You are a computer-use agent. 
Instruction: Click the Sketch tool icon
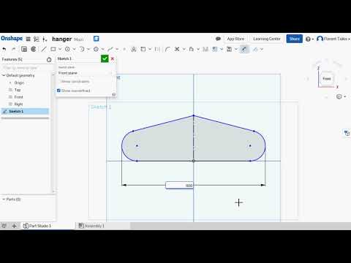pyautogui.click(x=24, y=49)
